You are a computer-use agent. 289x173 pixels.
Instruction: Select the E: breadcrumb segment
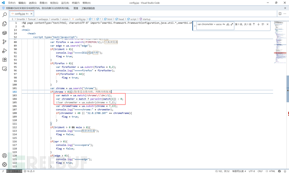tap(13, 19)
